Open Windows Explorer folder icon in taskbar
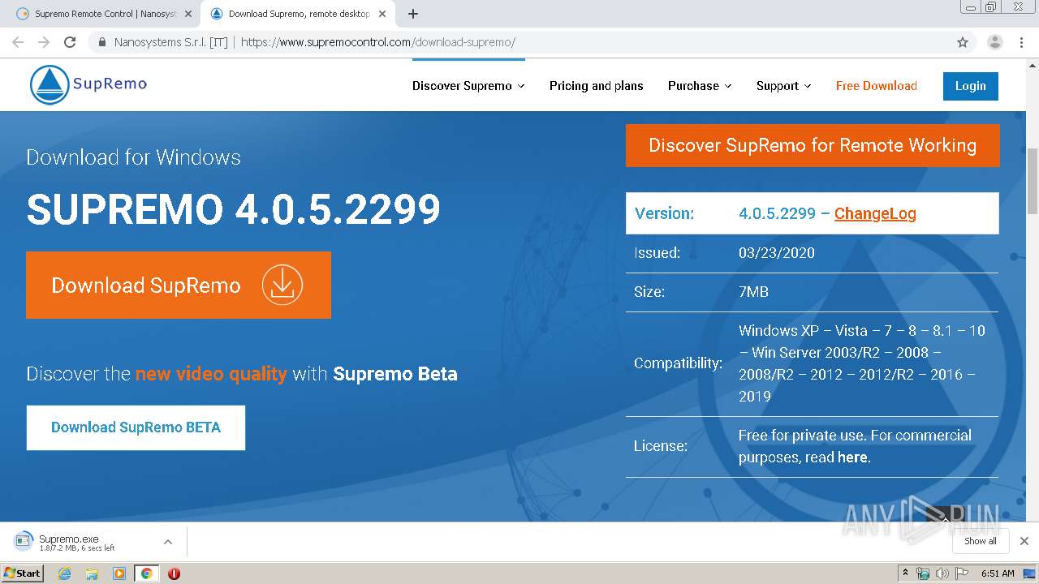Screen dimensions: 1039x584 point(92,573)
